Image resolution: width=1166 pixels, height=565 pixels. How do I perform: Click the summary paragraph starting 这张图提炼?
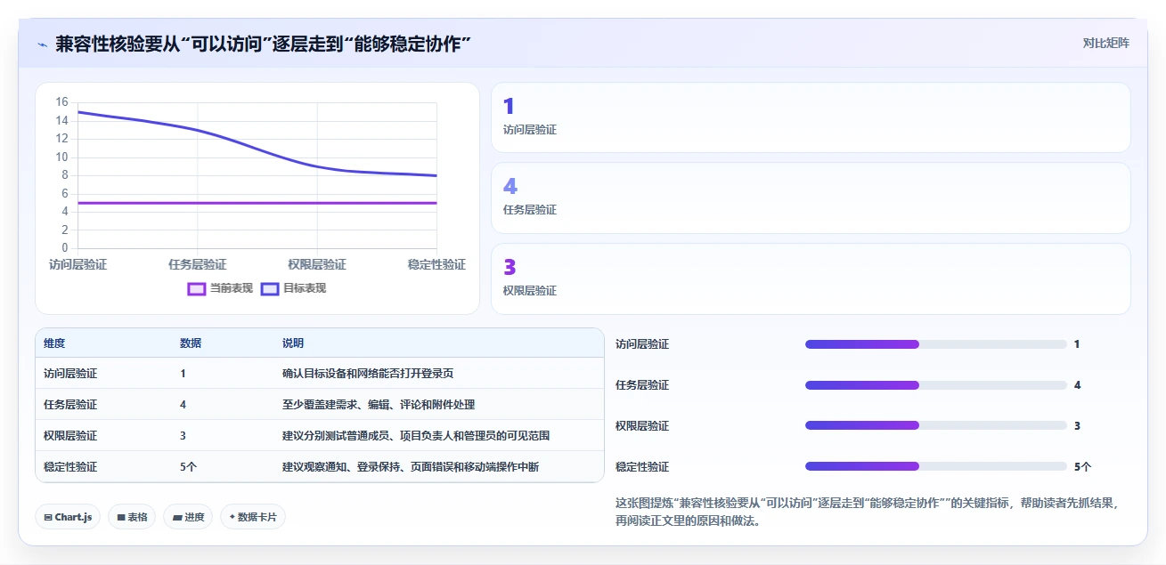(x=867, y=513)
